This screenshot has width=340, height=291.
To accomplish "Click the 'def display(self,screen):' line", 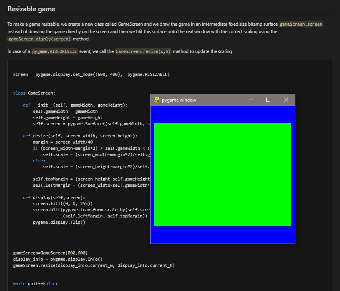I will click(54, 198).
